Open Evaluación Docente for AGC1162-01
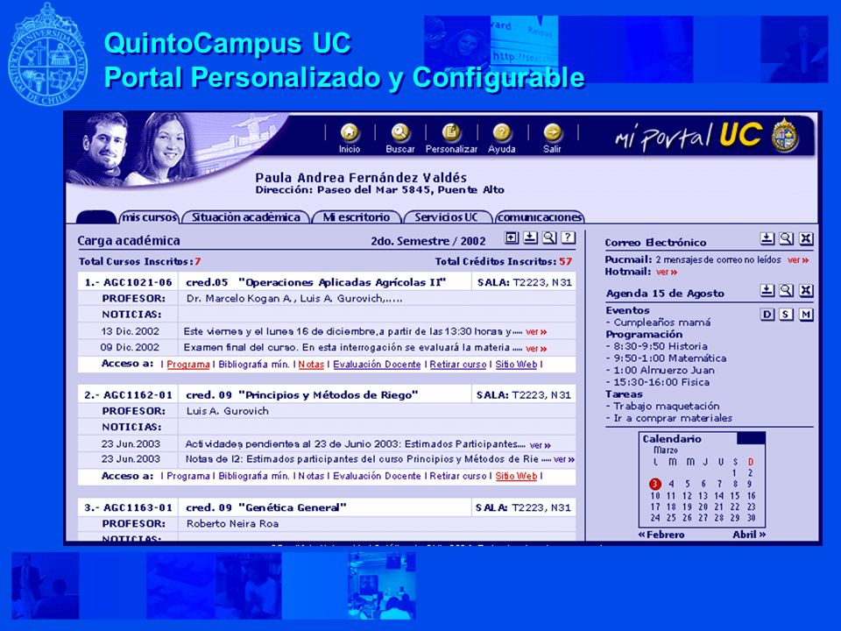The image size is (841, 631). 377,476
